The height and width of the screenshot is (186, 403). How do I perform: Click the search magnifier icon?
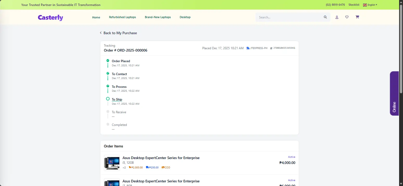[x=325, y=17]
